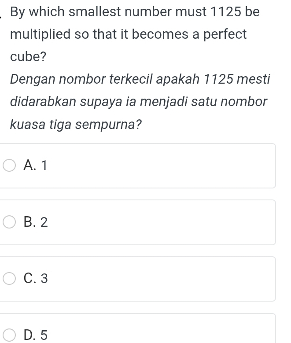
Task: Pick the radio circle beside D. 5
Action: [x=10, y=336]
